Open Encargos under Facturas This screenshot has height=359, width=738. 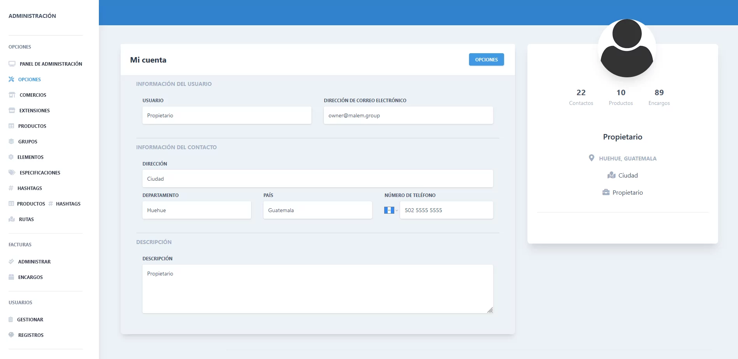30,277
